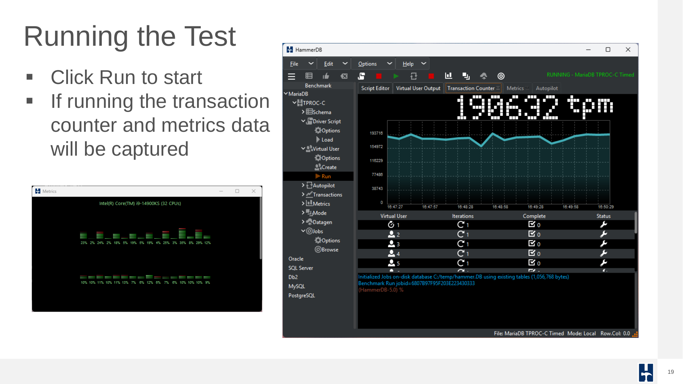Screen dimensions: 683x384
Task: Click the Metrics window vertical scrollbar
Action: click(x=261, y=228)
